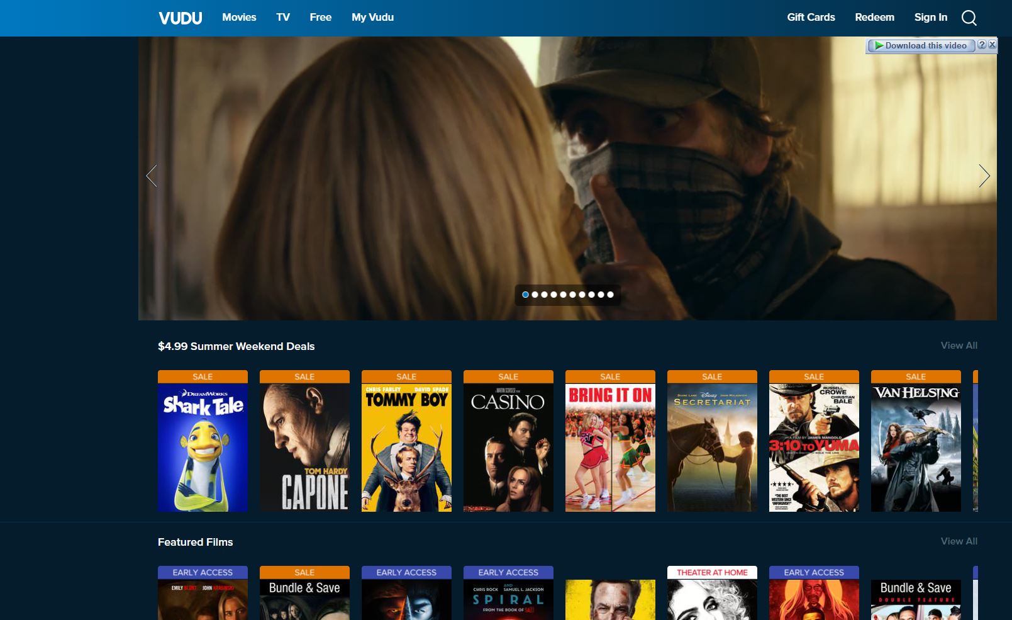This screenshot has width=1012, height=620.
Task: Click Sign In
Action: tap(930, 18)
